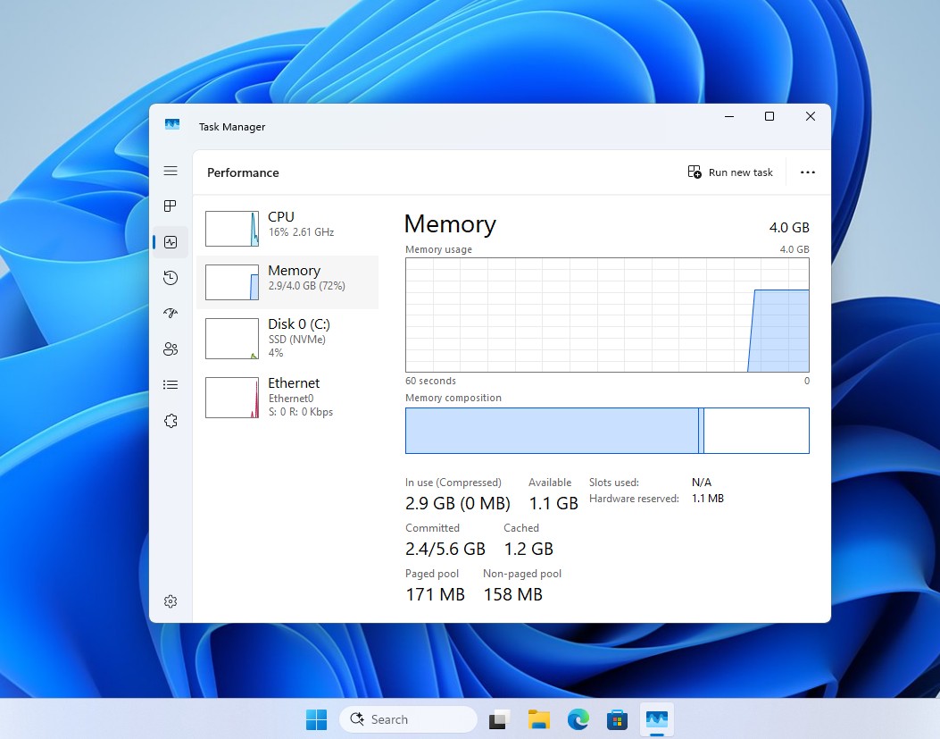940x739 pixels.
Task: Click the large Memory heading
Action: pos(450,224)
